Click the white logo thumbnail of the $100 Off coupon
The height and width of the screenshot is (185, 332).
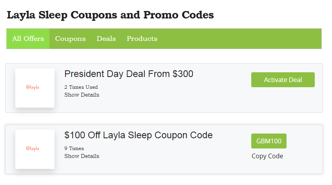point(35,161)
